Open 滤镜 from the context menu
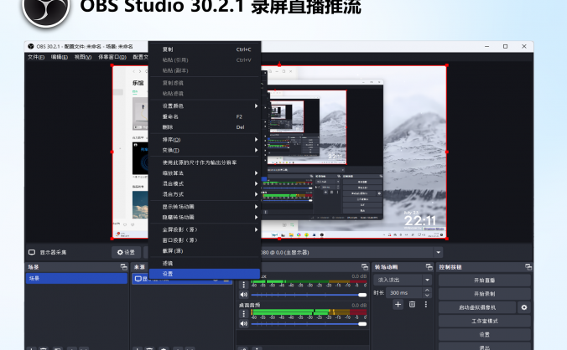Screen dimensions: 567x350 tap(205, 263)
